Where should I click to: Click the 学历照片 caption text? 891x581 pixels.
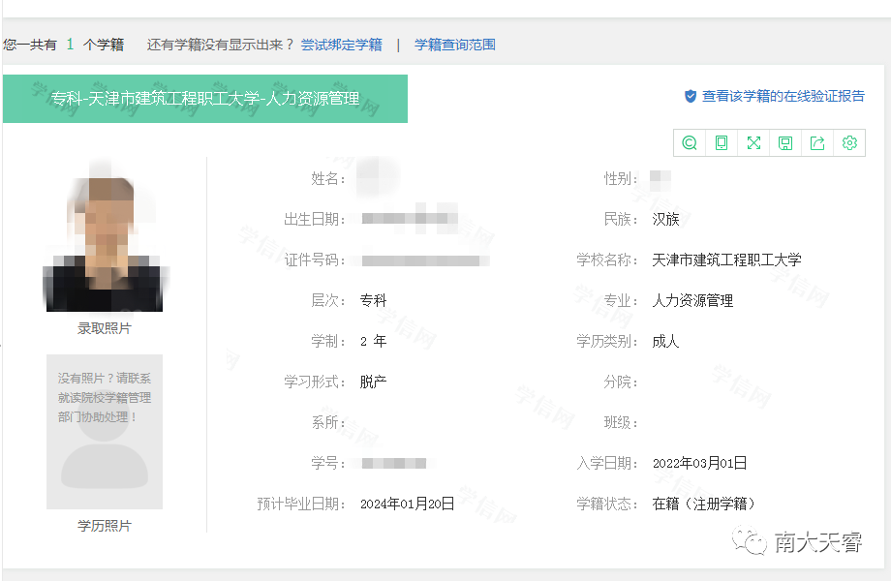click(x=105, y=526)
